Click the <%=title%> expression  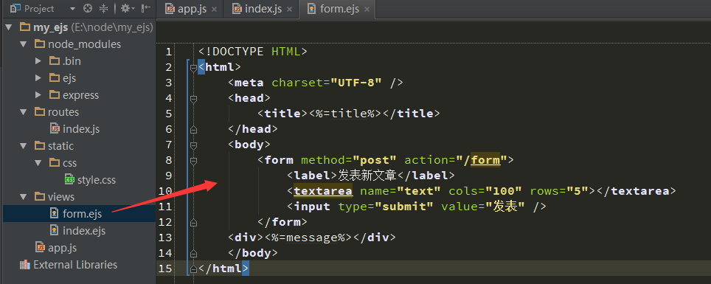pos(345,114)
